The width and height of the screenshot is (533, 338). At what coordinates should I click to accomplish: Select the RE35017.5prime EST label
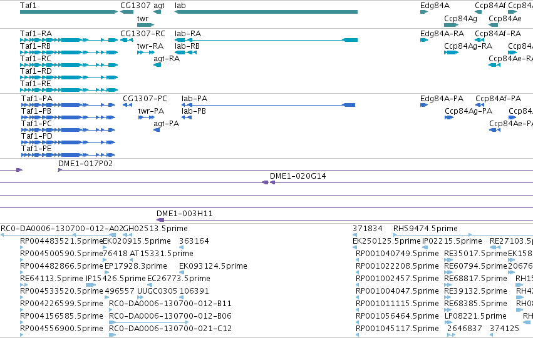click(475, 254)
